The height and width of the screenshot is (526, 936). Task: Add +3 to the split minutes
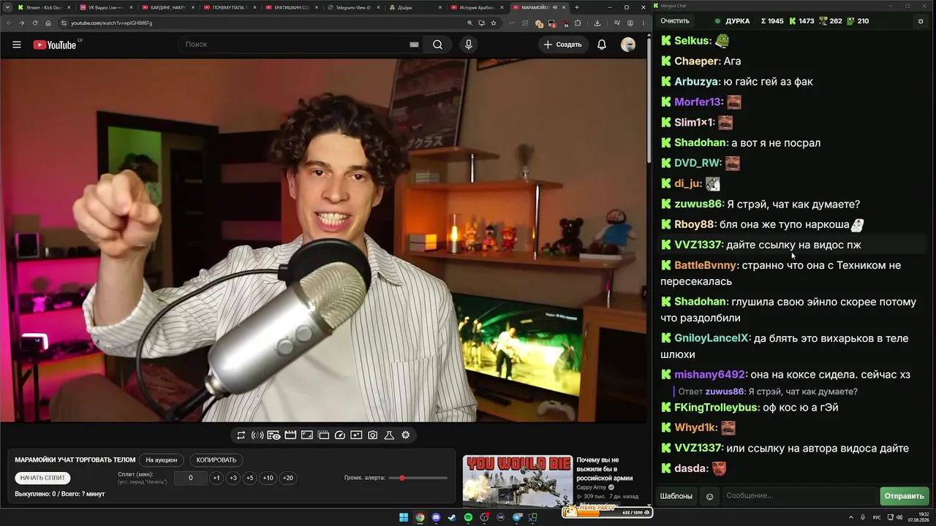point(233,478)
